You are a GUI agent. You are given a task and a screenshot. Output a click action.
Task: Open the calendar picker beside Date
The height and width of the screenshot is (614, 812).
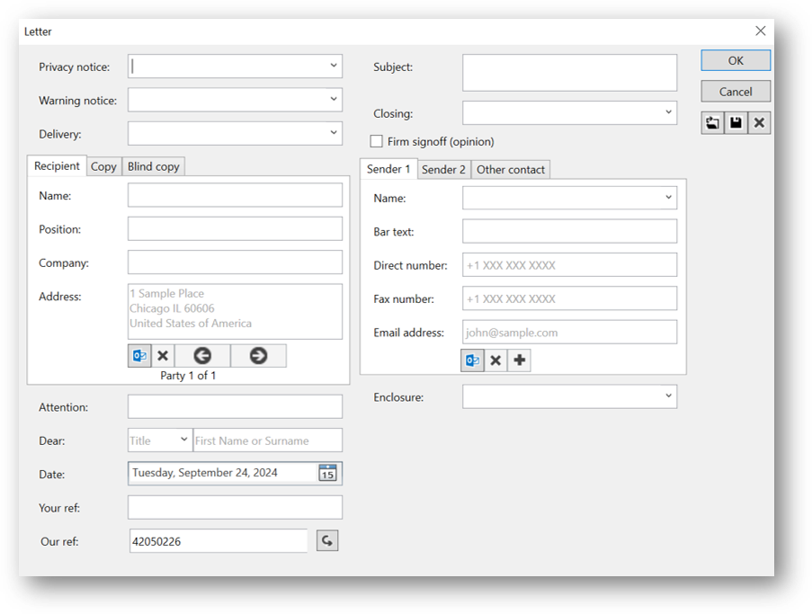click(327, 473)
